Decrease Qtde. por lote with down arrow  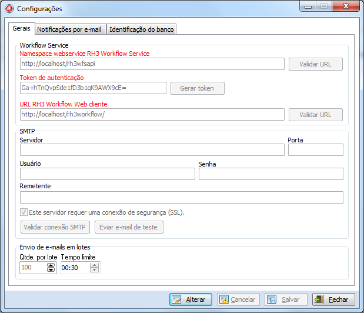pyautogui.click(x=51, y=270)
